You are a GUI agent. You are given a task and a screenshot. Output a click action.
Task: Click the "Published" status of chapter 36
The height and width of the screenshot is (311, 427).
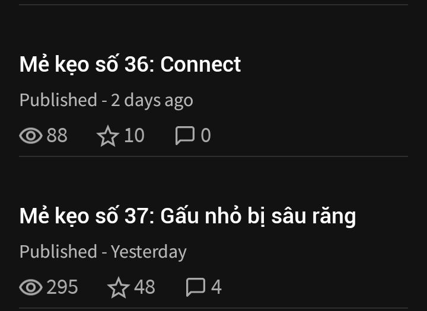coord(58,100)
